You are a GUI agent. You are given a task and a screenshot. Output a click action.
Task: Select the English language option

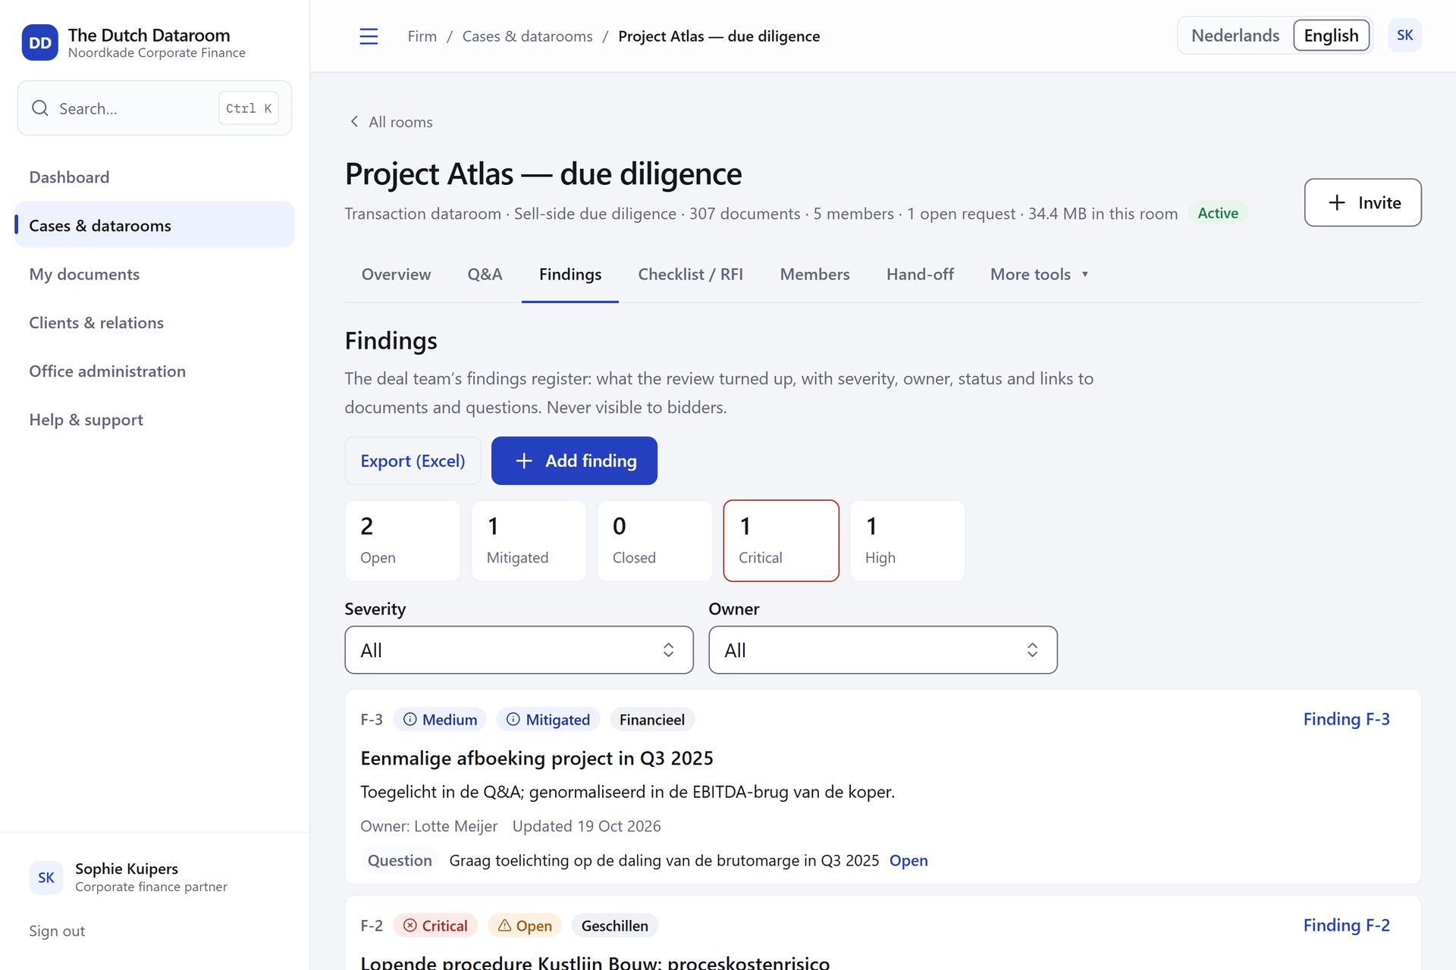pyautogui.click(x=1331, y=36)
